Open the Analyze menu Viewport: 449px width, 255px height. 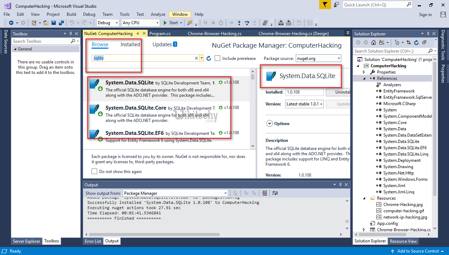158,14
